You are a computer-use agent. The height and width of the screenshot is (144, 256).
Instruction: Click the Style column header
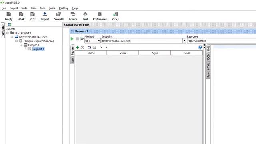point(155,53)
